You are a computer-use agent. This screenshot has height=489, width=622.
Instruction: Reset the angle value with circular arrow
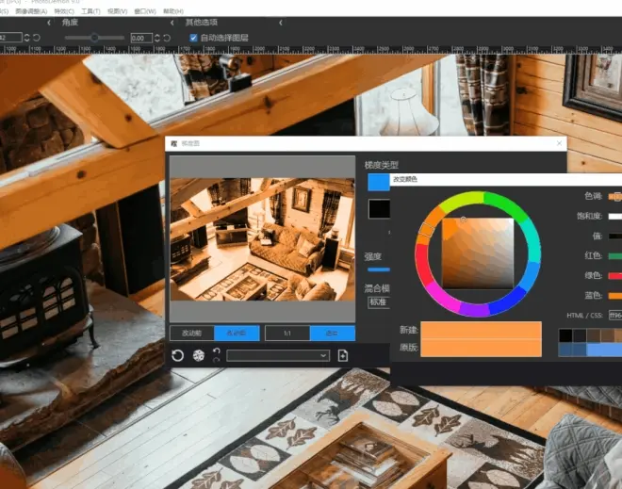click(x=167, y=38)
